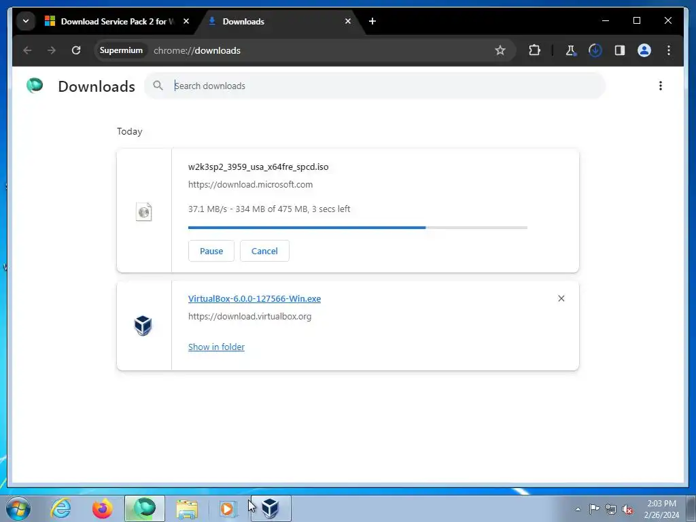Open the Chrome Labs flask icon
Viewport: 696px width, 522px height.
[571, 50]
